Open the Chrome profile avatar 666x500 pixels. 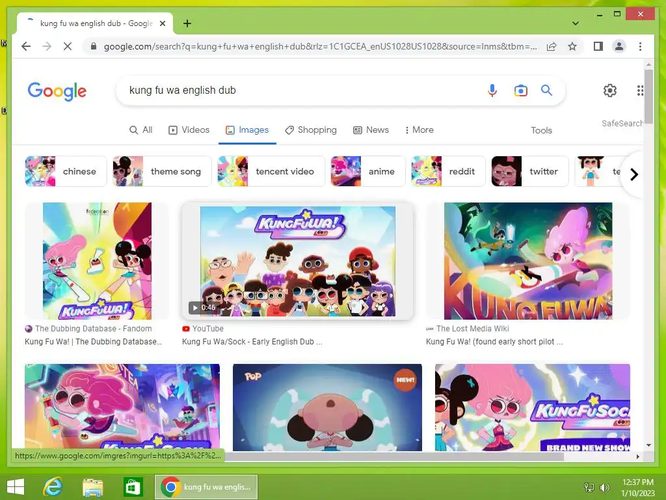click(x=619, y=46)
